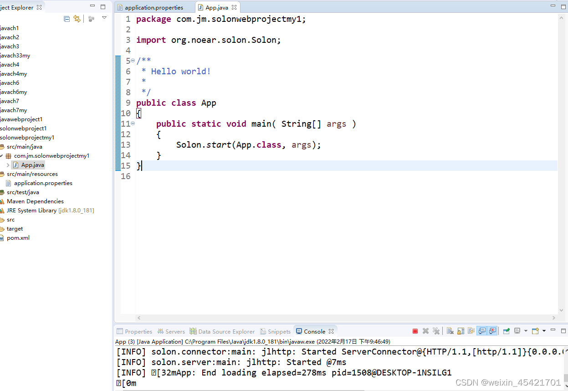Remove all terminated launches
The height and width of the screenshot is (391, 568).
click(x=436, y=331)
